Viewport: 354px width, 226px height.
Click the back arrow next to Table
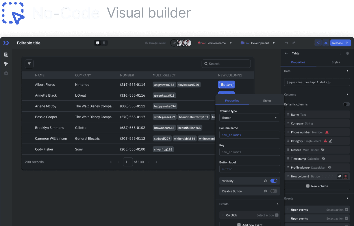(287, 53)
